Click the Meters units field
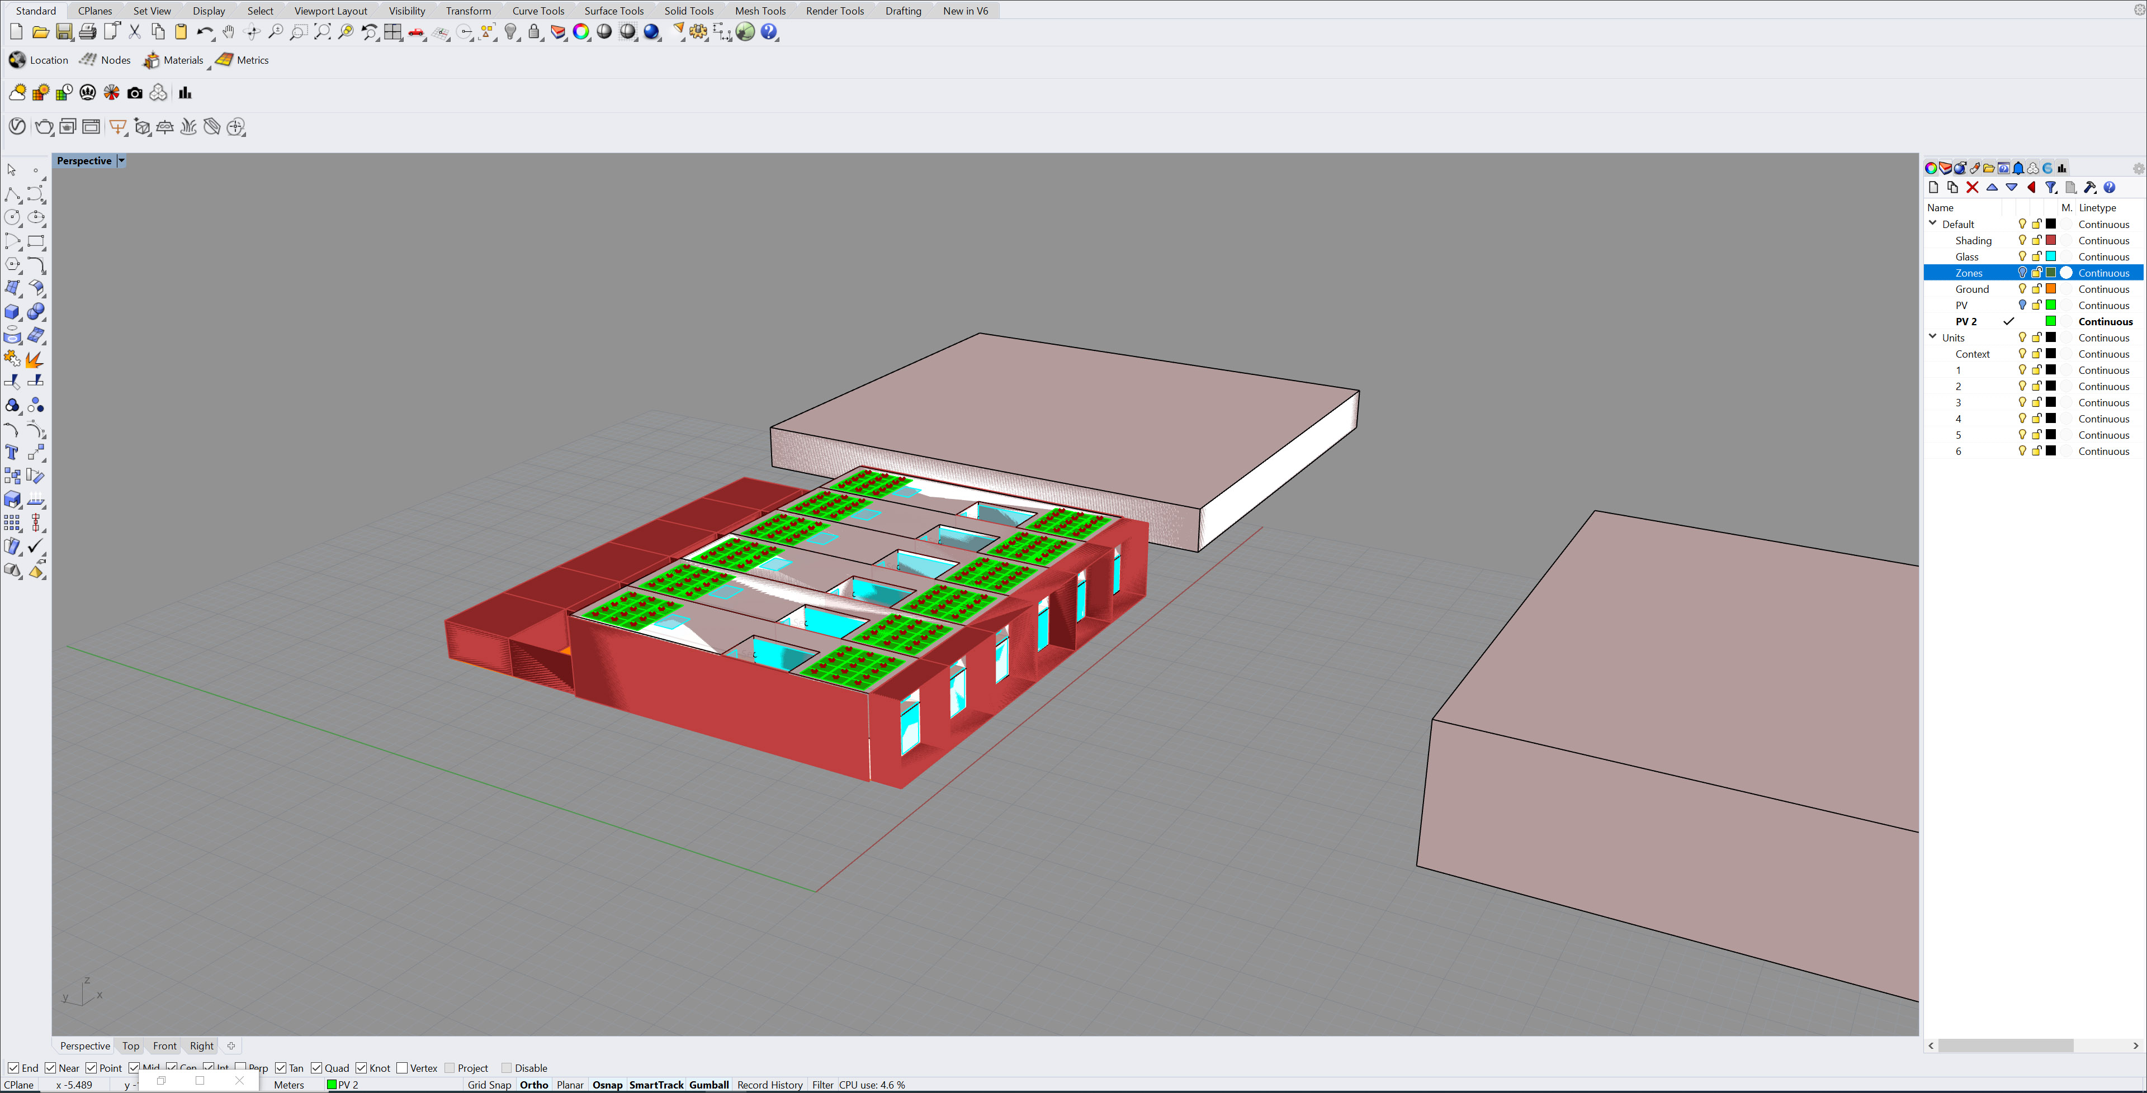 [x=289, y=1085]
